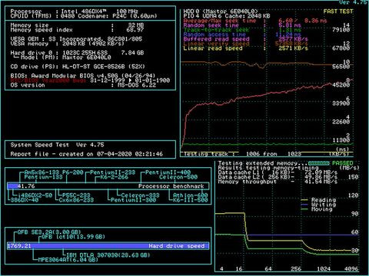Click the 'QFB lct10(13.99 GB)' drive marker

tap(73, 237)
